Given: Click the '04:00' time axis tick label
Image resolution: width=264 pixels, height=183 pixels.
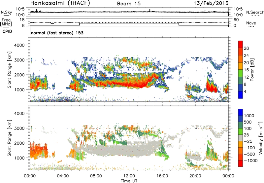Looking at the screenshot, I should coord(63,176).
